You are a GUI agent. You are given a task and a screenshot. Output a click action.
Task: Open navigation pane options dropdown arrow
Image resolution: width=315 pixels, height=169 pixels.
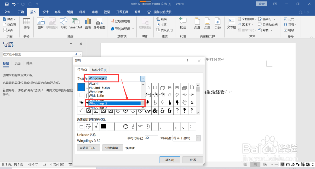coord(71,44)
